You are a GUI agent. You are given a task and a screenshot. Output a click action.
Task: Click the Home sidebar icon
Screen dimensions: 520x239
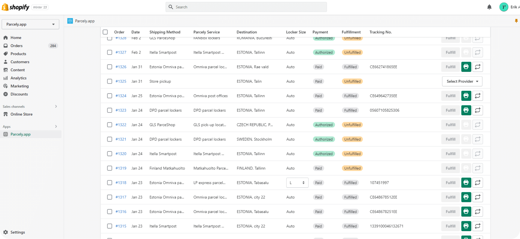click(x=6, y=37)
